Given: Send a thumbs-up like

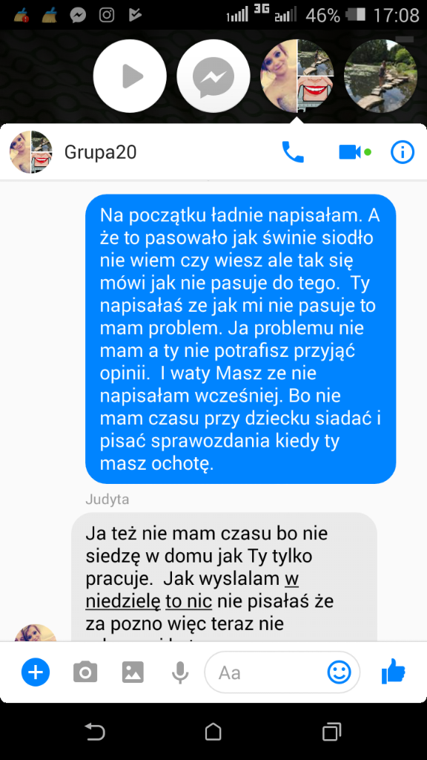Looking at the screenshot, I should pyautogui.click(x=393, y=671).
